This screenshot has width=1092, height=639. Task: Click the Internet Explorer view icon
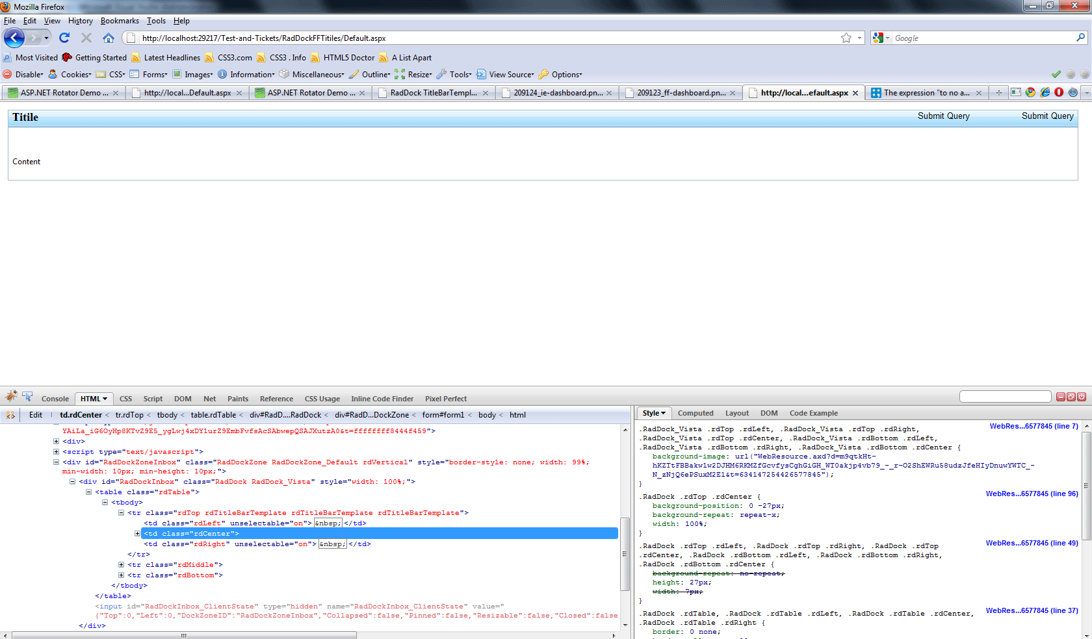click(1045, 93)
